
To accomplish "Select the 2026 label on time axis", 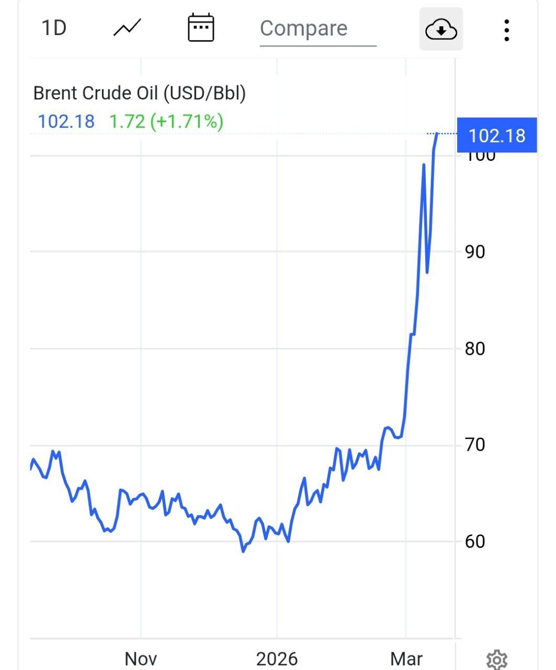I will pos(277,658).
